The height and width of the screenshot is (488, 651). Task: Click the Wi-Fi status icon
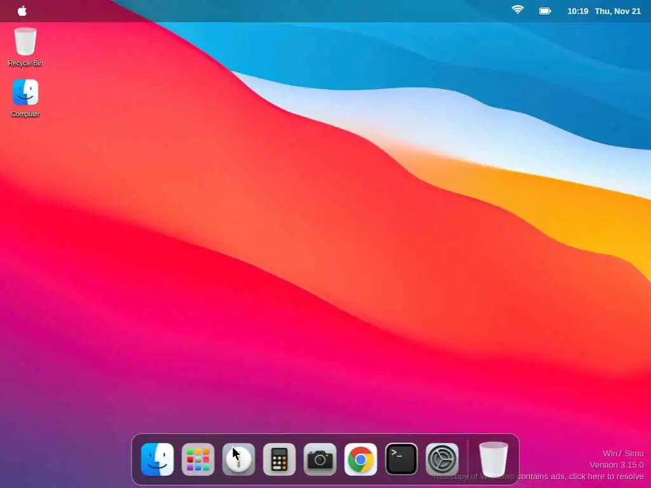coord(517,10)
